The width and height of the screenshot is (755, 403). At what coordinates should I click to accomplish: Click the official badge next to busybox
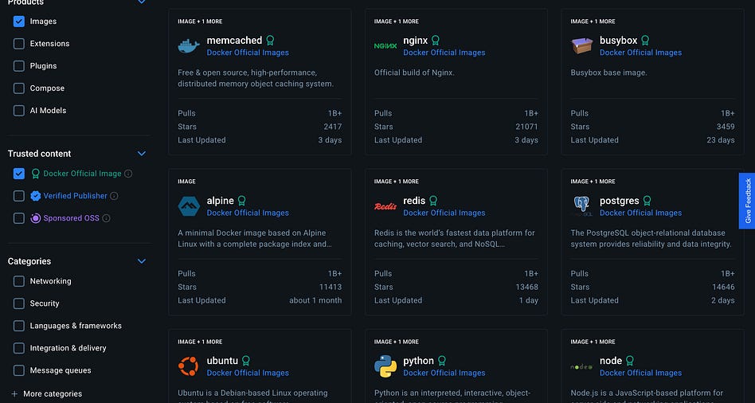pyautogui.click(x=645, y=41)
